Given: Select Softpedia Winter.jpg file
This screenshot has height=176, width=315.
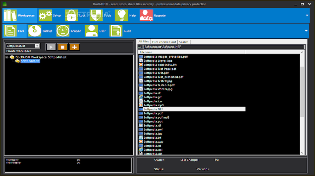Looking at the screenshot, I should point(158,89).
